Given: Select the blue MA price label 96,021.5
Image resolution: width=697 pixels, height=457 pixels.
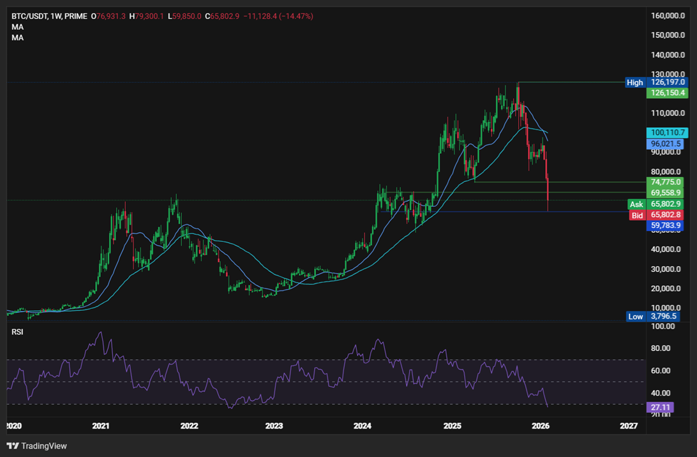Looking at the screenshot, I should (x=665, y=144).
